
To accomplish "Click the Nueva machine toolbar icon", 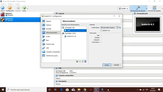I will 3,8.
